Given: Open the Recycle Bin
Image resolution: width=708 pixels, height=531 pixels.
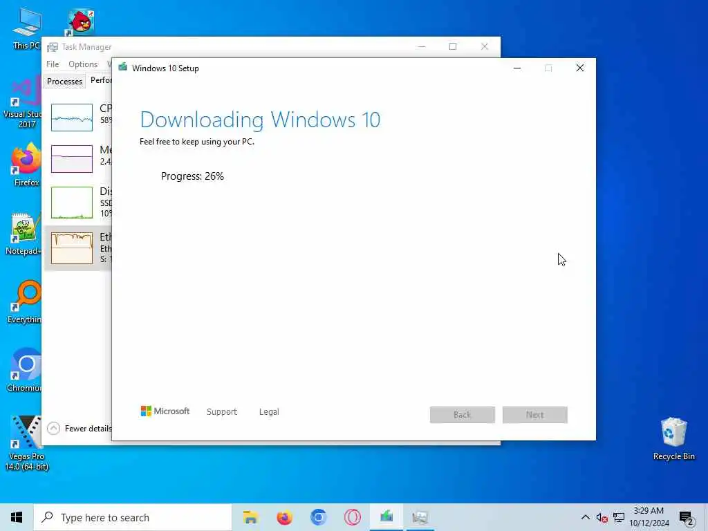Looking at the screenshot, I should pos(673,439).
